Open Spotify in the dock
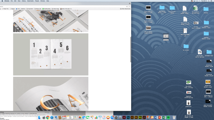 pyautogui.click(x=168, y=117)
